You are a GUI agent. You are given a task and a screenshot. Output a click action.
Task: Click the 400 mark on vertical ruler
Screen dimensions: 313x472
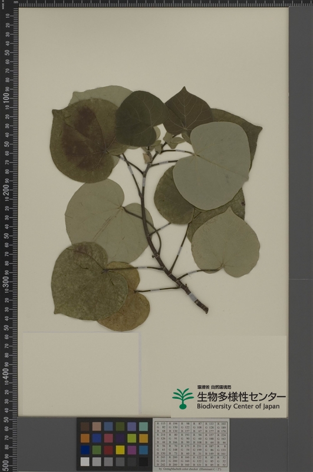[x=6, y=374]
